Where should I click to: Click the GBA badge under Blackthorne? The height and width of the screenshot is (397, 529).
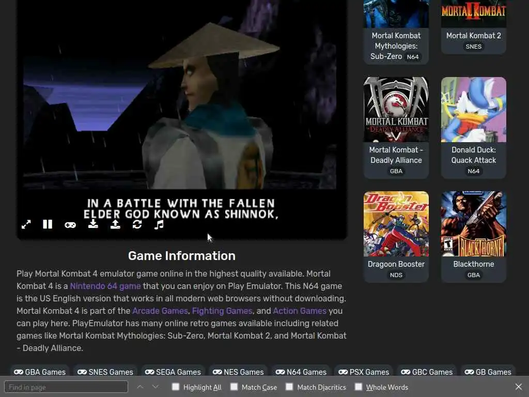(474, 275)
